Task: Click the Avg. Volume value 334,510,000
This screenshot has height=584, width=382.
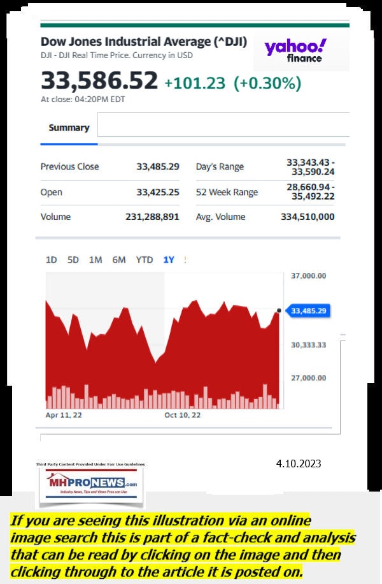Action: [308, 217]
